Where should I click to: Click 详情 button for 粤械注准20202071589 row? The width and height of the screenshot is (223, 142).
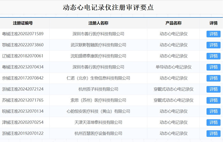click(x=213, y=34)
